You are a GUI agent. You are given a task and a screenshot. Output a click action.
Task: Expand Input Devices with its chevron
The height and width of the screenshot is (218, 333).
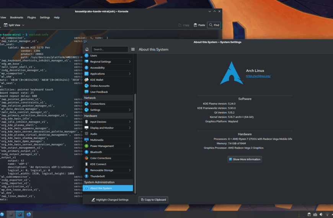click(129, 122)
